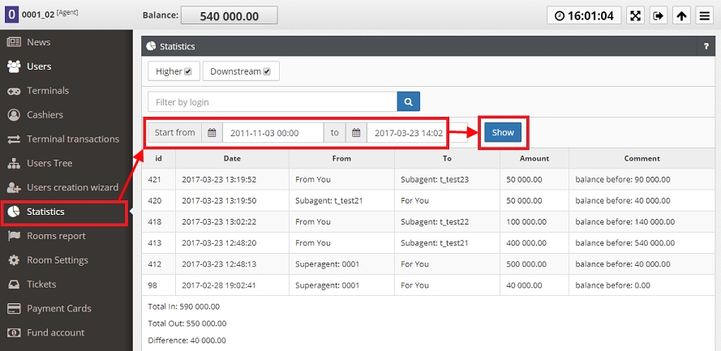Click the help question mark icon
This screenshot has height=351, width=721.
(706, 47)
